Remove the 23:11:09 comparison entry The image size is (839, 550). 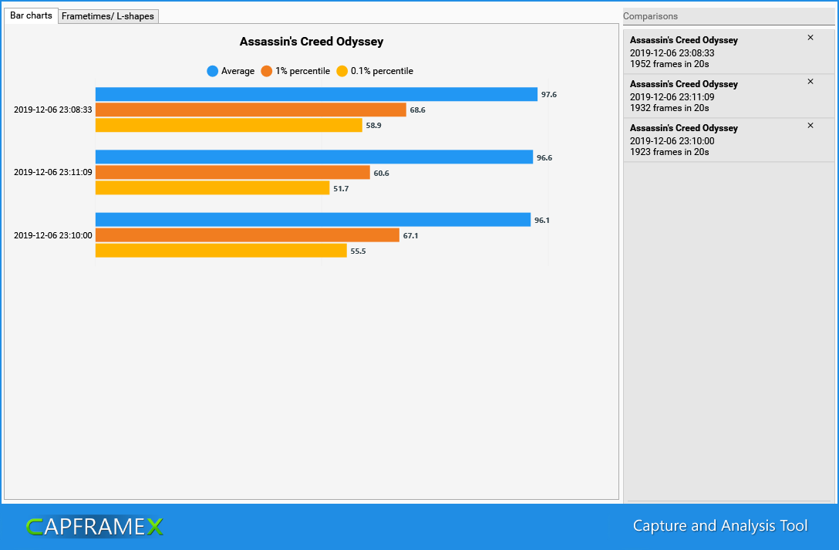point(810,81)
